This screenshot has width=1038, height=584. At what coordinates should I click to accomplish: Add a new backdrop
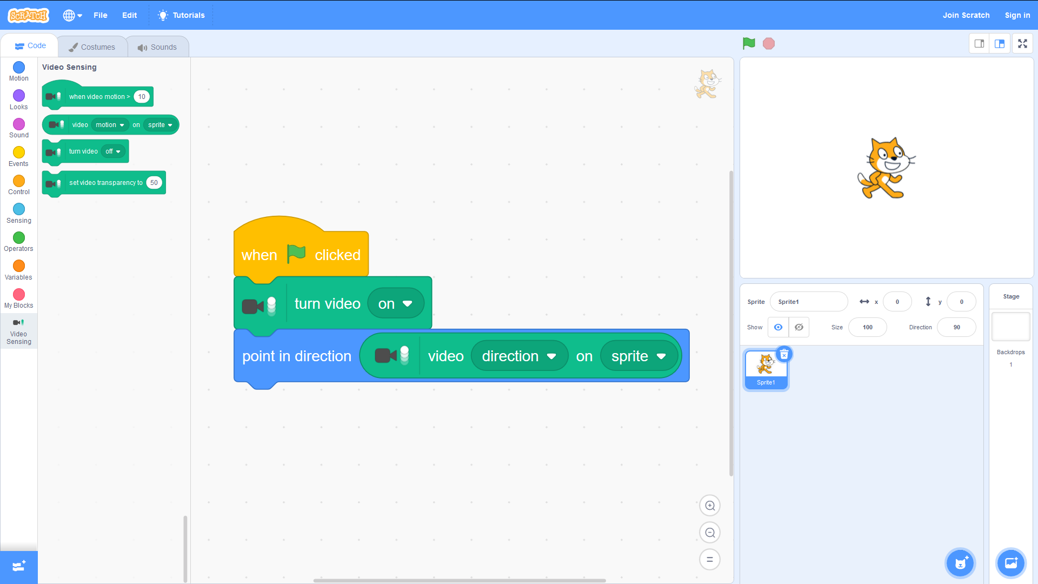(x=1010, y=563)
